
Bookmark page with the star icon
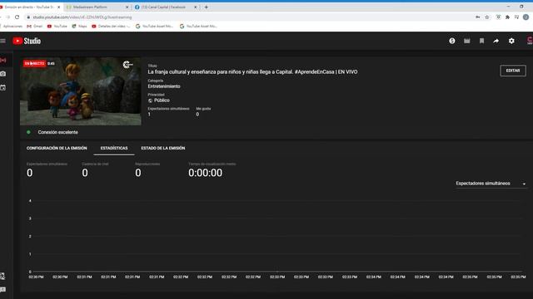click(487, 17)
